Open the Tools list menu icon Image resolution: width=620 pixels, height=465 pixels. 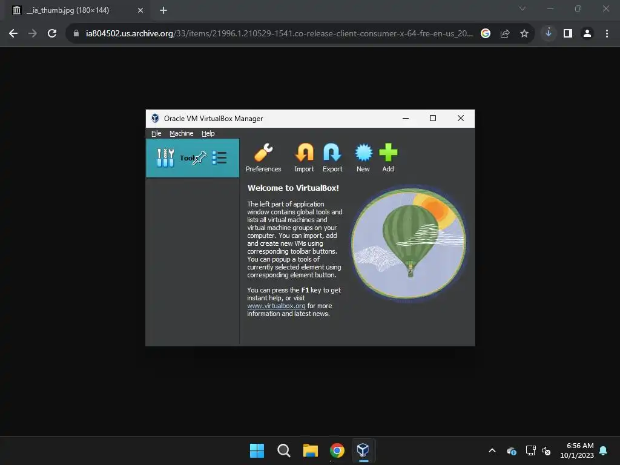point(219,158)
